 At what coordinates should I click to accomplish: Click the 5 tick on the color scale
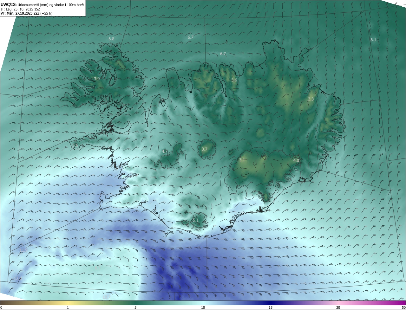(135, 307)
